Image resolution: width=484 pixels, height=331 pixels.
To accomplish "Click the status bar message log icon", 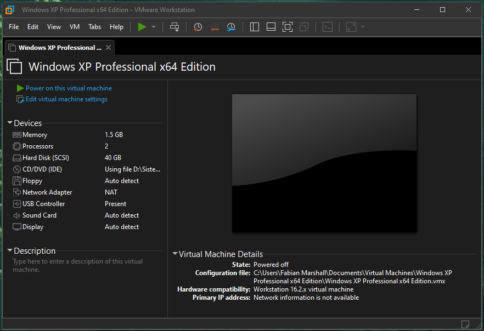I will (x=465, y=324).
